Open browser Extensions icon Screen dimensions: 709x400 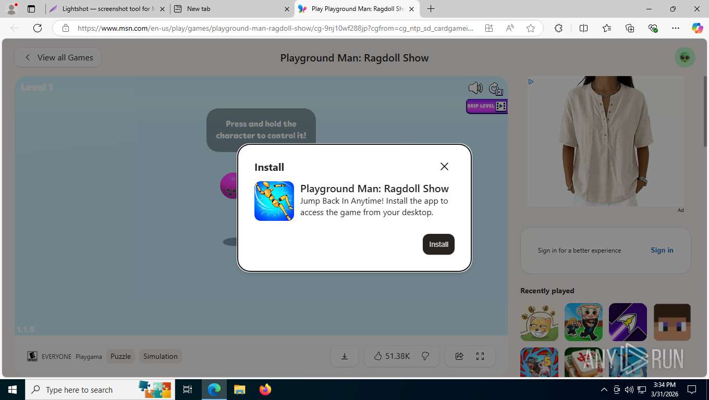click(558, 28)
